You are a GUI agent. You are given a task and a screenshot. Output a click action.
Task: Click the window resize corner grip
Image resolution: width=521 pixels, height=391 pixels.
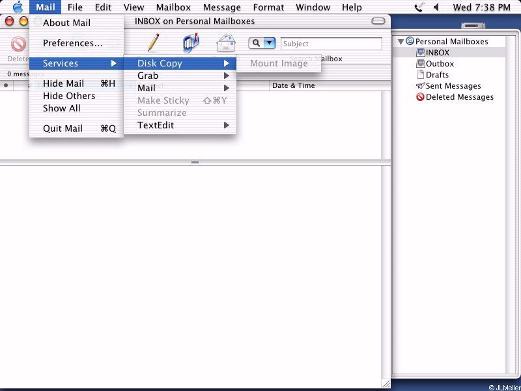coord(386,384)
